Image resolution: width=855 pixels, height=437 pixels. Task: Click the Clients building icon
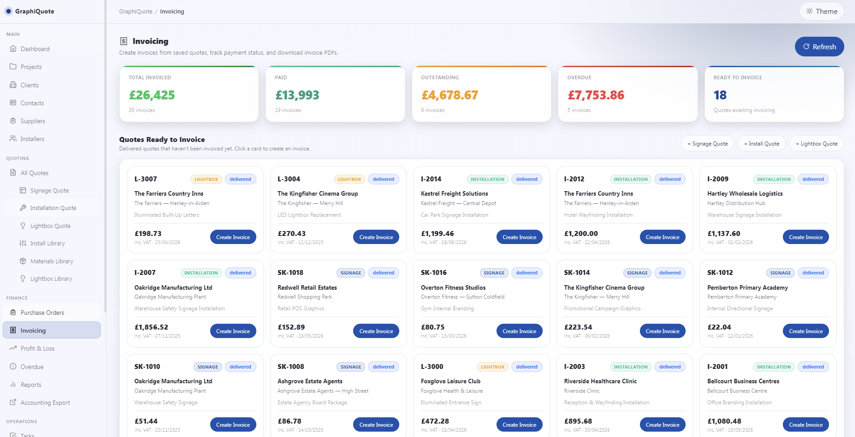coord(13,85)
